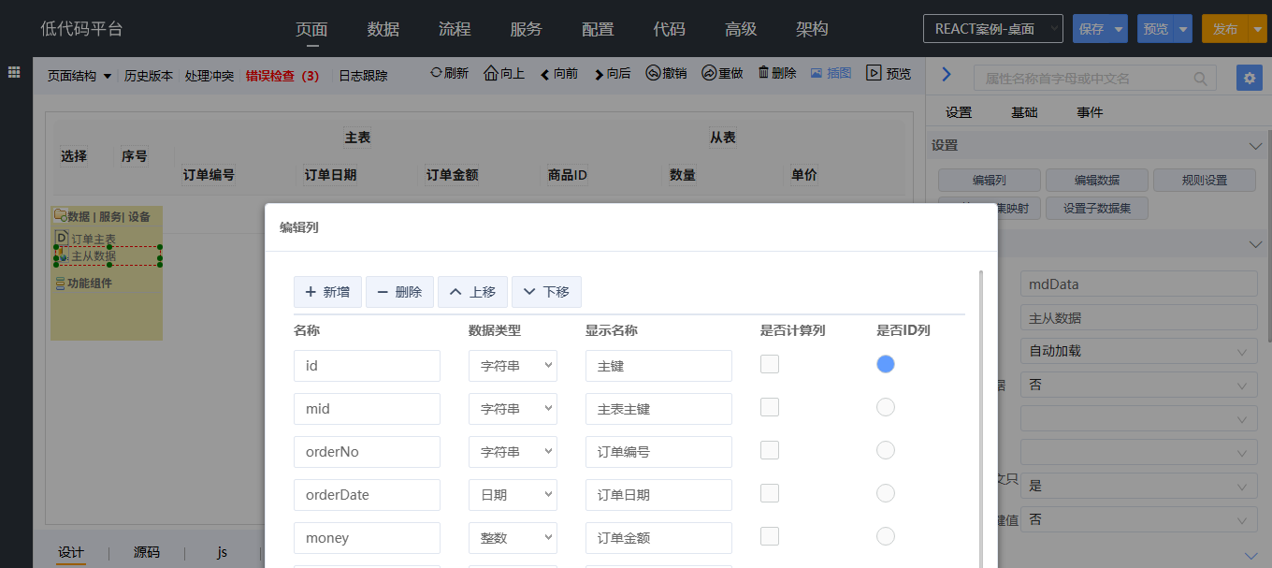
Task: Open data type dropdown for mid row
Action: click(x=513, y=409)
